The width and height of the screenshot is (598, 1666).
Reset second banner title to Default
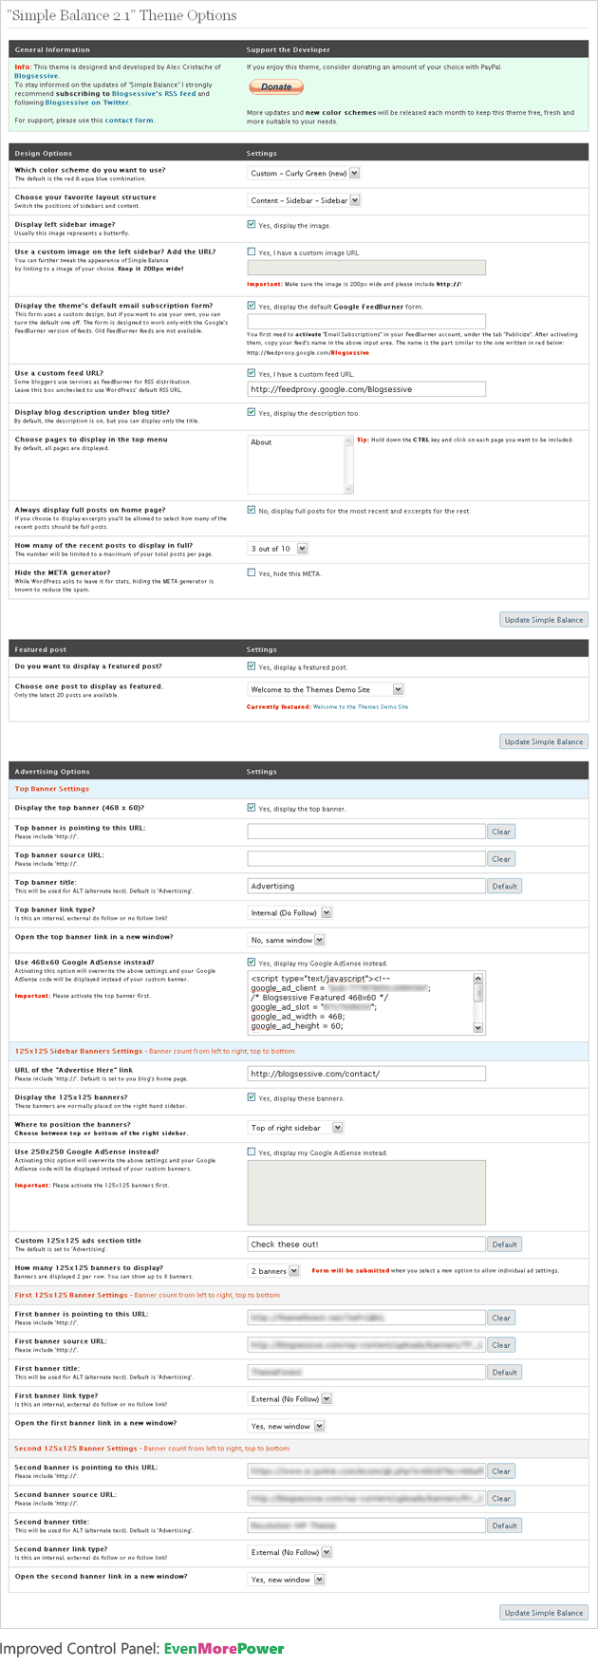click(504, 1526)
